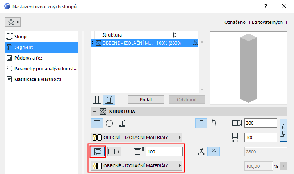Enable the veneer wrap icon
The width and height of the screenshot is (294, 174).
coord(98,151)
